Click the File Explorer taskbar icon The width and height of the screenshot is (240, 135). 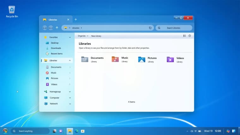[x=70, y=131]
